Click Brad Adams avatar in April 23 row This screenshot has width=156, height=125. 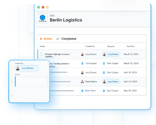(x=82, y=81)
